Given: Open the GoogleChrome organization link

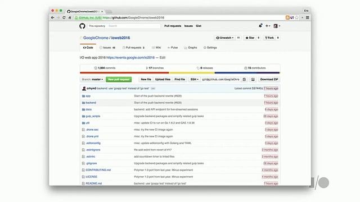Looking at the screenshot, I should (x=96, y=38).
